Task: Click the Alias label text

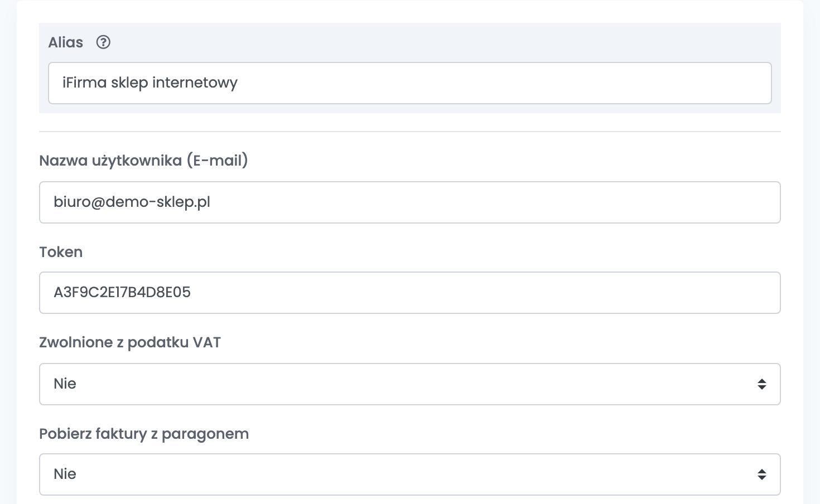Action: [66, 42]
